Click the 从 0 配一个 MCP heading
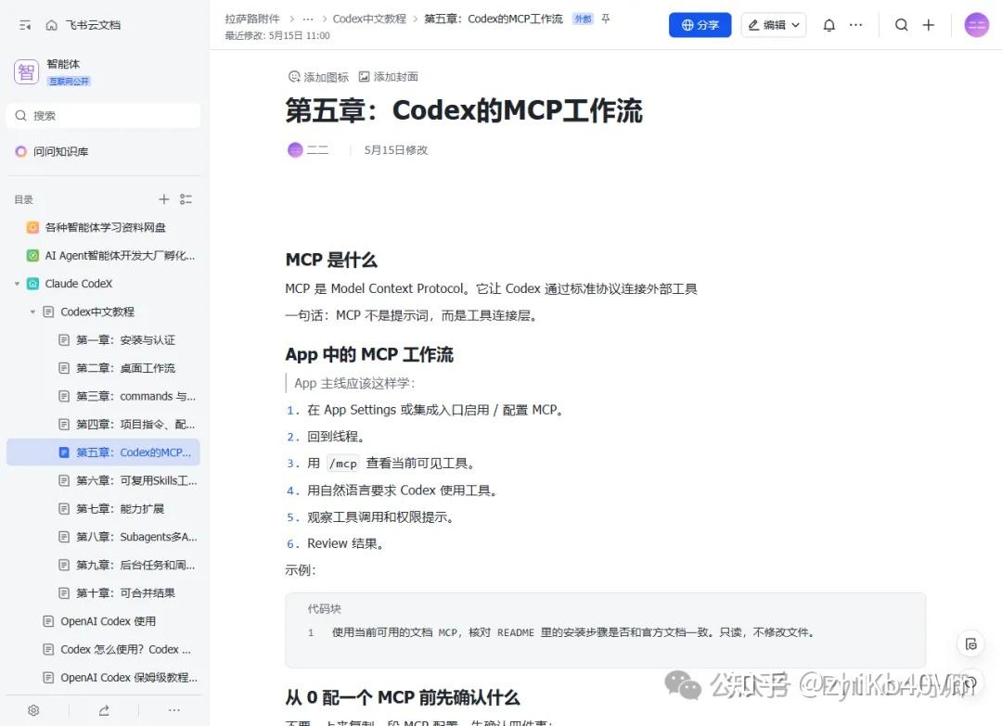The image size is (1002, 726). click(x=403, y=697)
